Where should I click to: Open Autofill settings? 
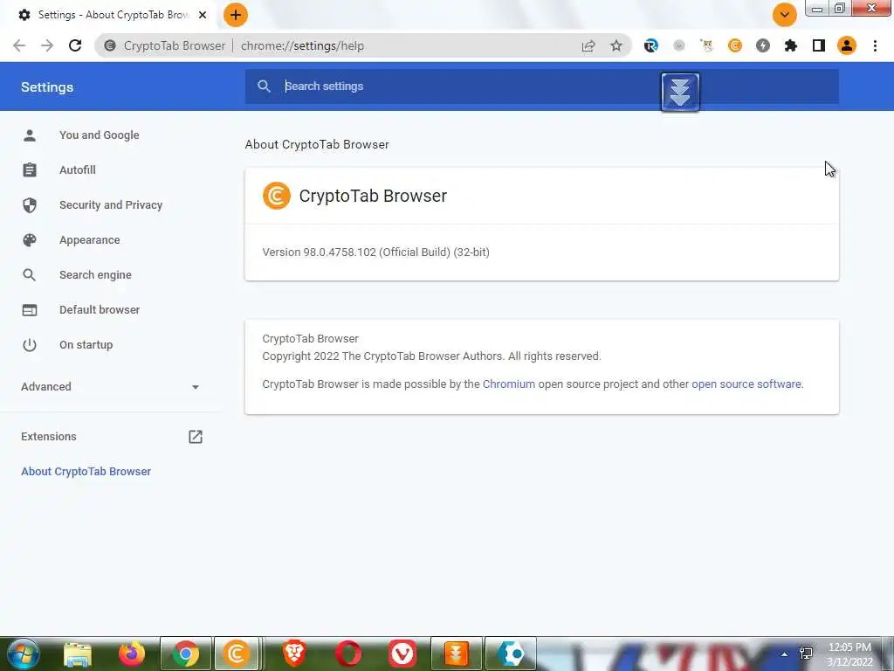click(x=78, y=170)
